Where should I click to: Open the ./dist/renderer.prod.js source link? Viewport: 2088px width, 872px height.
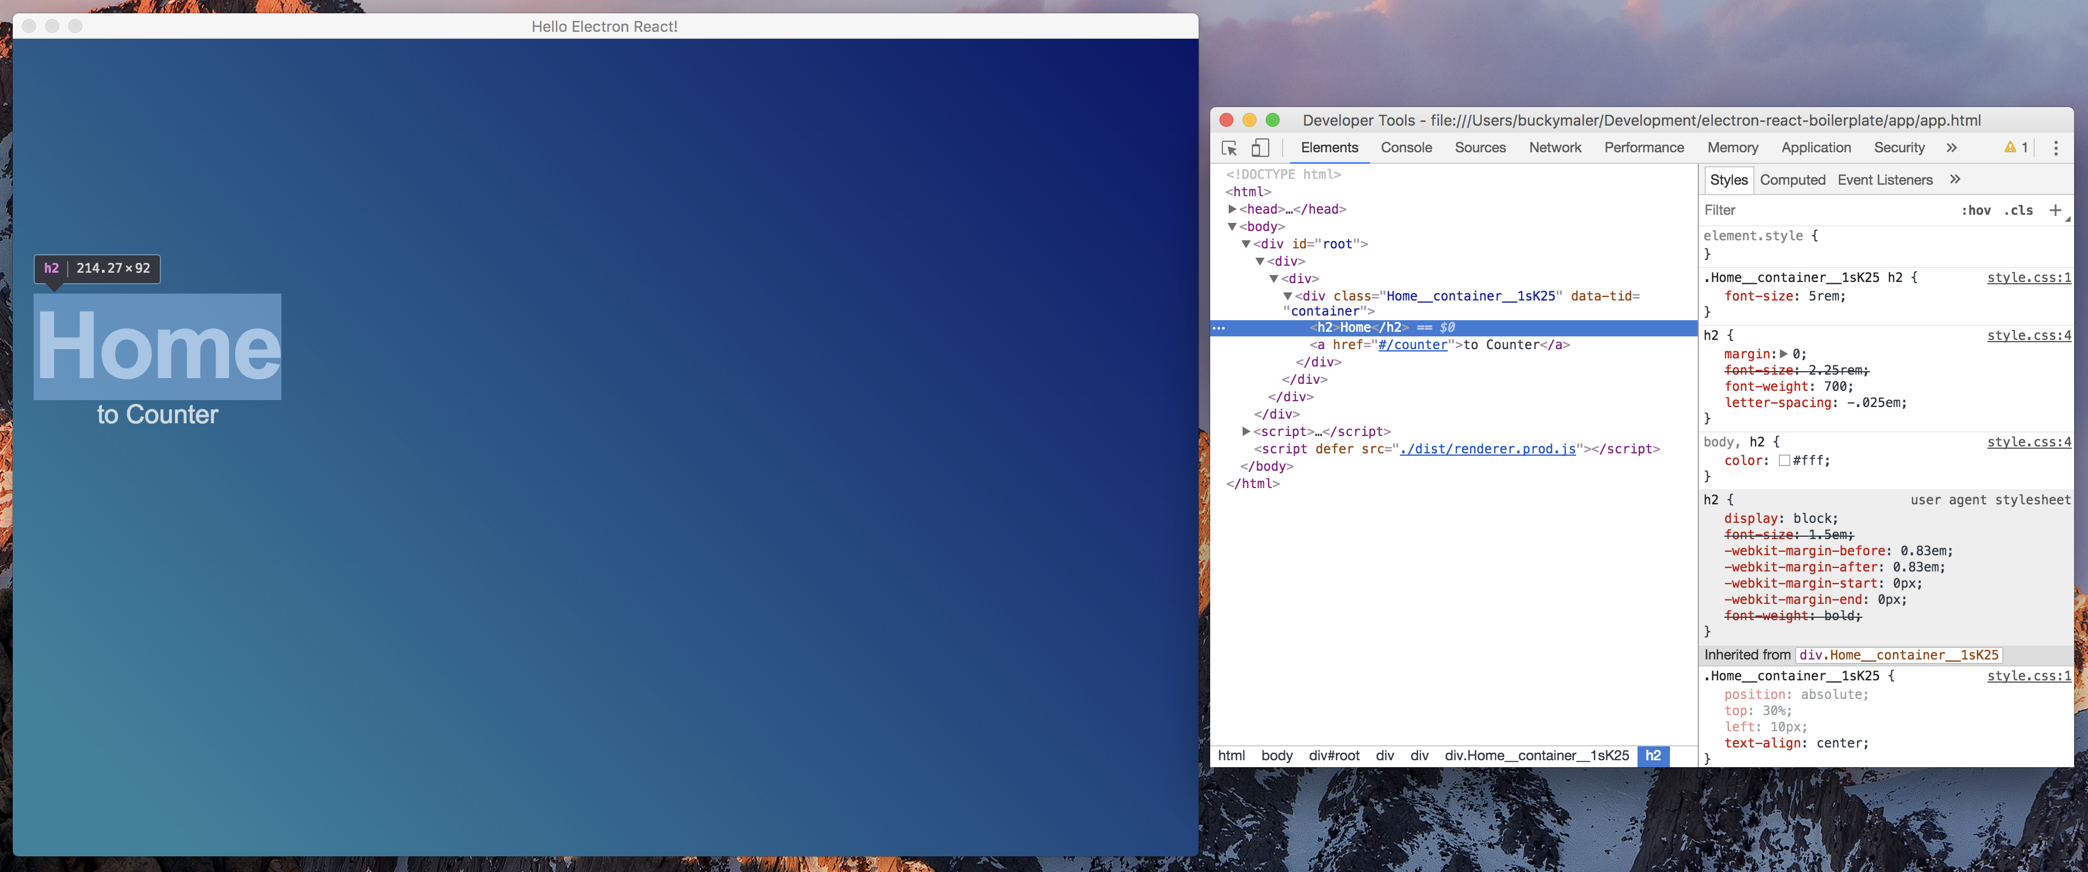coord(1488,449)
